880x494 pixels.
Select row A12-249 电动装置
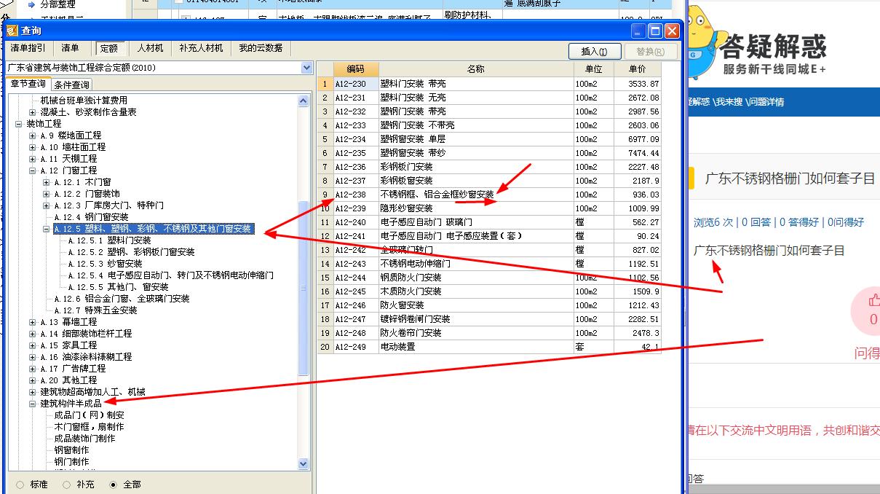pyautogui.click(x=490, y=347)
